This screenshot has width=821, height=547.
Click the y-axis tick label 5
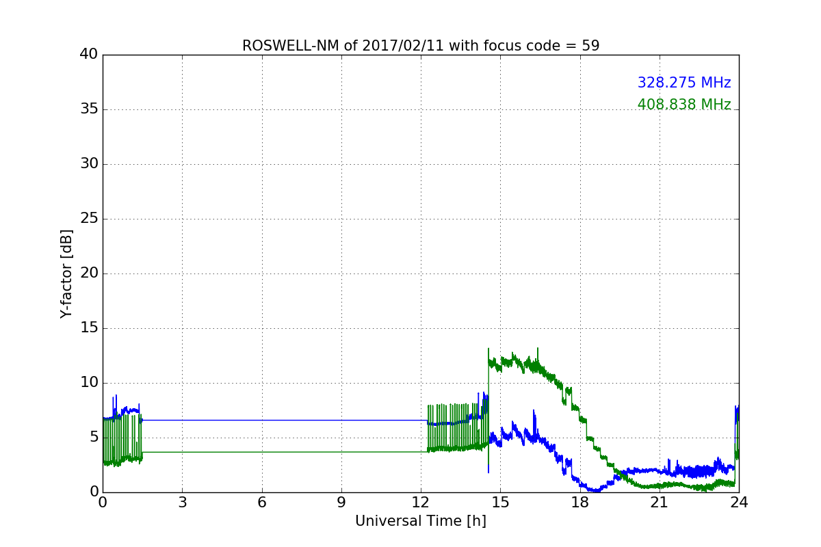point(93,438)
